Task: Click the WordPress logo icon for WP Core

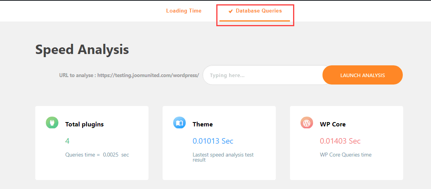Action: click(x=307, y=122)
